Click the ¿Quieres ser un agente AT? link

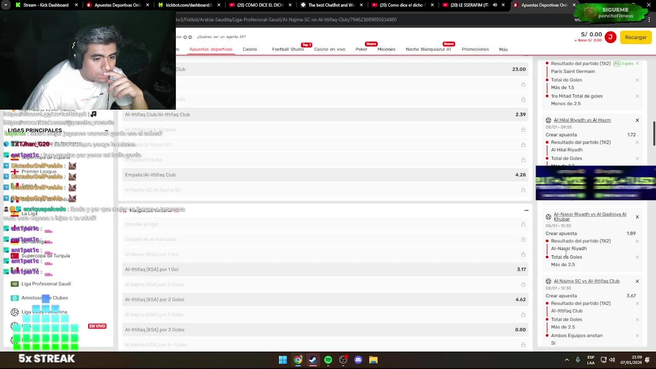coord(221,37)
